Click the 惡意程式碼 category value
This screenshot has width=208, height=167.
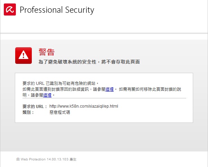60,112
